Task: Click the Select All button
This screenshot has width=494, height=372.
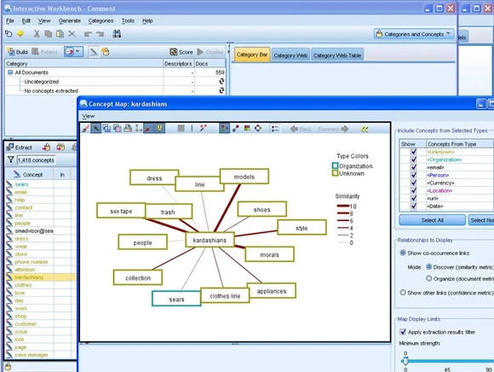Action: point(433,220)
